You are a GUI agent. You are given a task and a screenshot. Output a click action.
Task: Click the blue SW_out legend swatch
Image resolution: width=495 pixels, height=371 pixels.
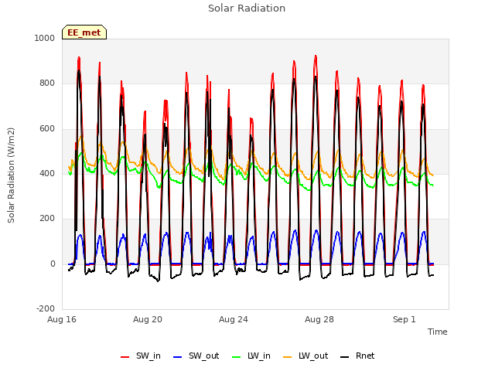[x=178, y=357]
